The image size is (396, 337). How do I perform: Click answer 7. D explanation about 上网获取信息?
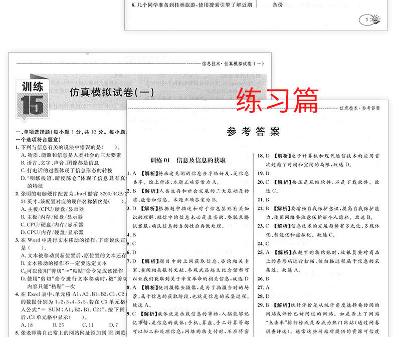[x=188, y=270]
